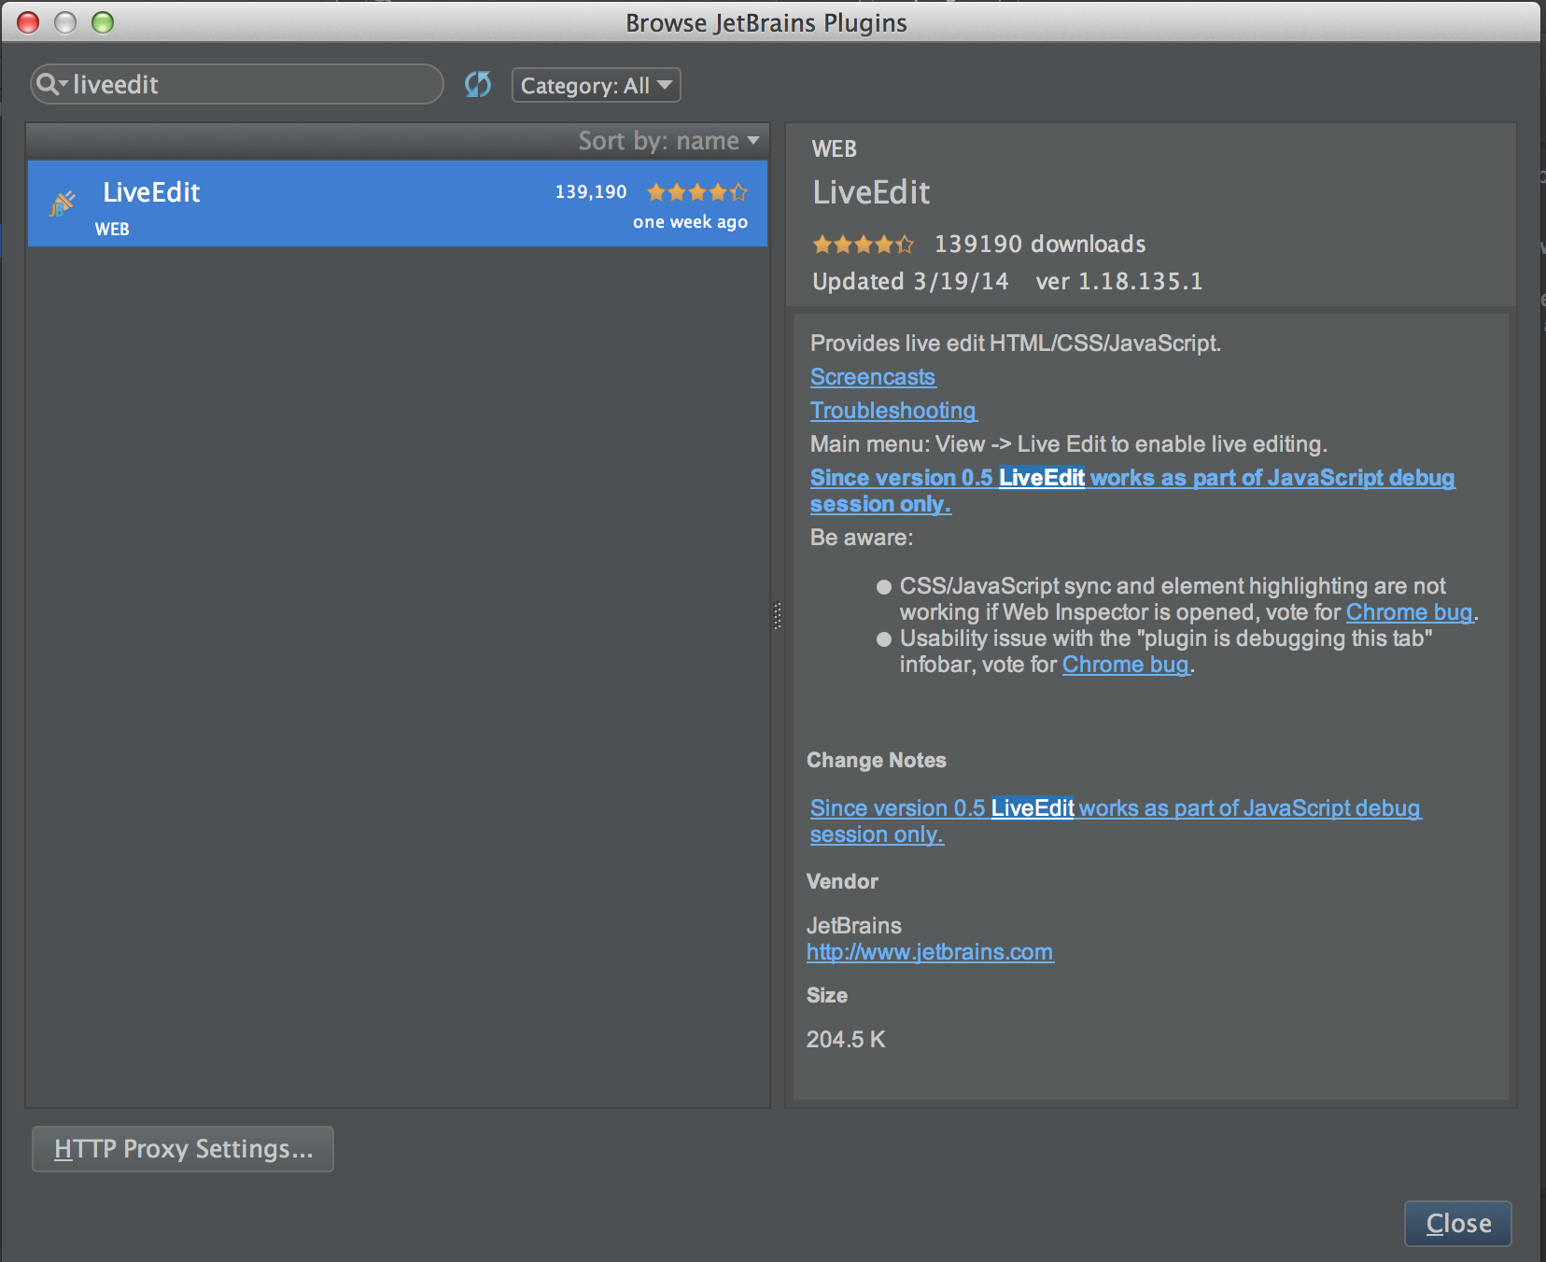This screenshot has width=1546, height=1262.
Task: Click the green window zoom button
Action: click(103, 22)
